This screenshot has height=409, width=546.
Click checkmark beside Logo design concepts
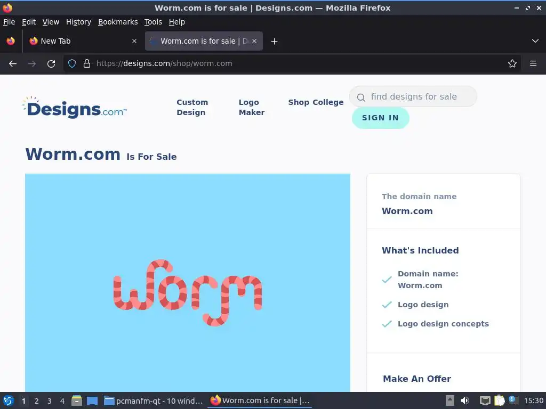(x=387, y=324)
